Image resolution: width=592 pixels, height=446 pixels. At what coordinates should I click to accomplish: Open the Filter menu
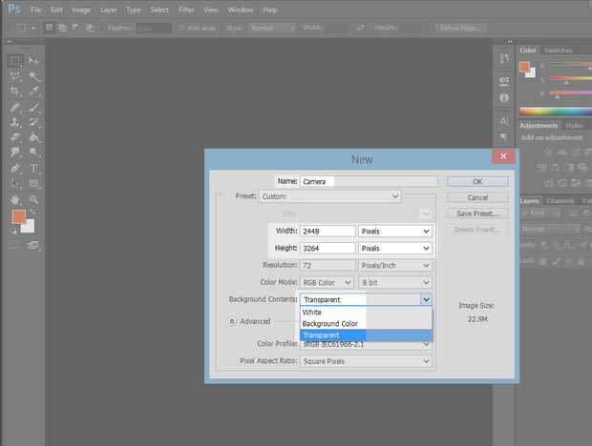[x=184, y=10]
